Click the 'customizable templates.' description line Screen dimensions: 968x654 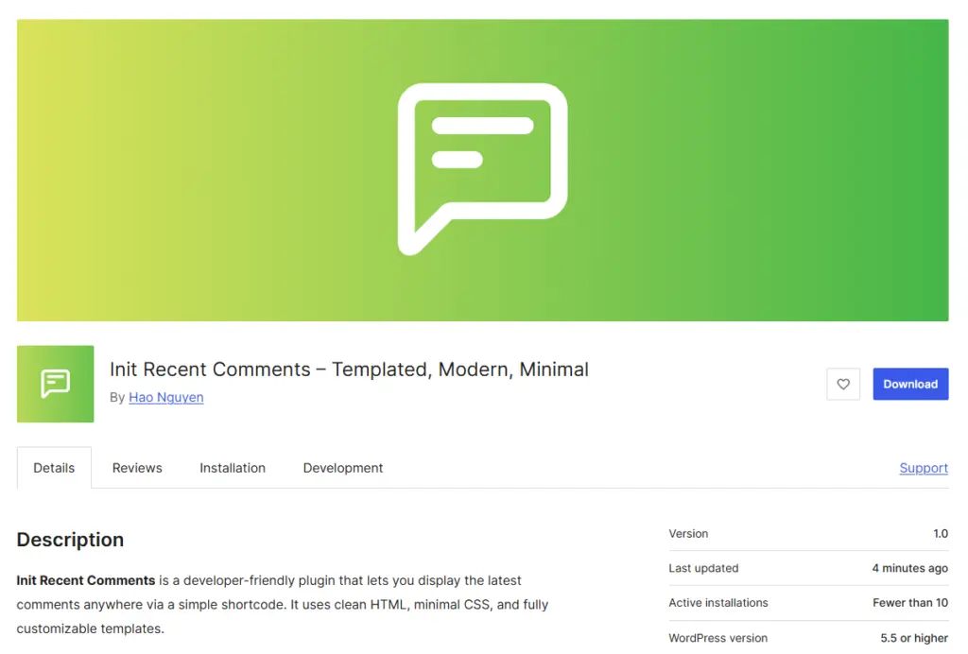pos(90,628)
